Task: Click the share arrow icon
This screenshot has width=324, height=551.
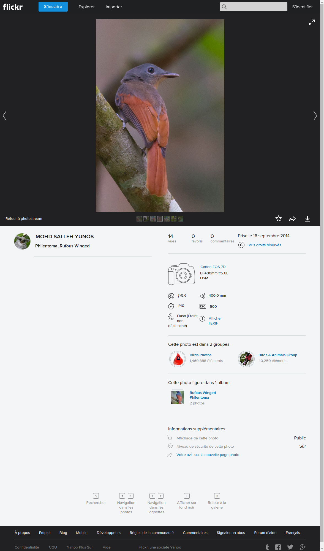Action: (x=292, y=219)
